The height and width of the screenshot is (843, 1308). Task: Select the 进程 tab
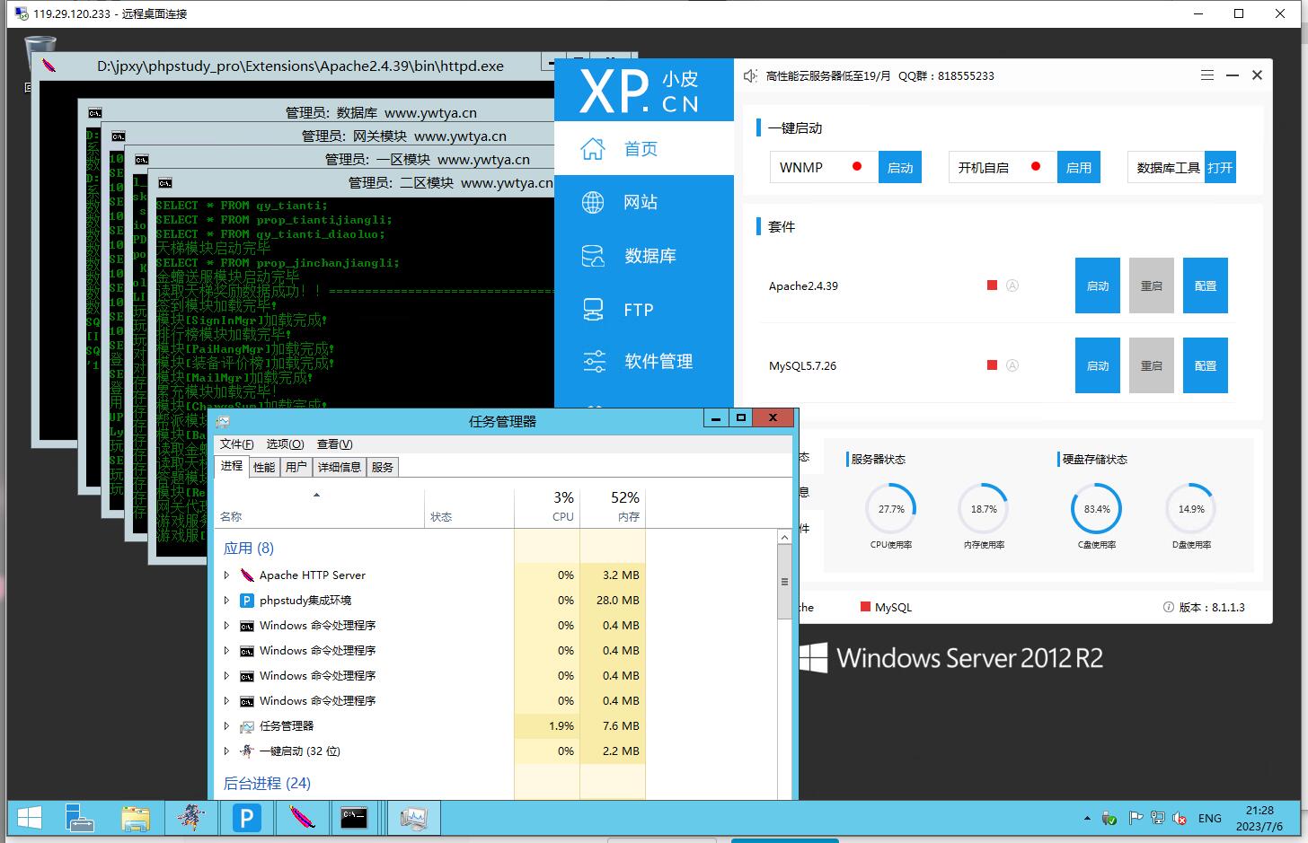(232, 466)
